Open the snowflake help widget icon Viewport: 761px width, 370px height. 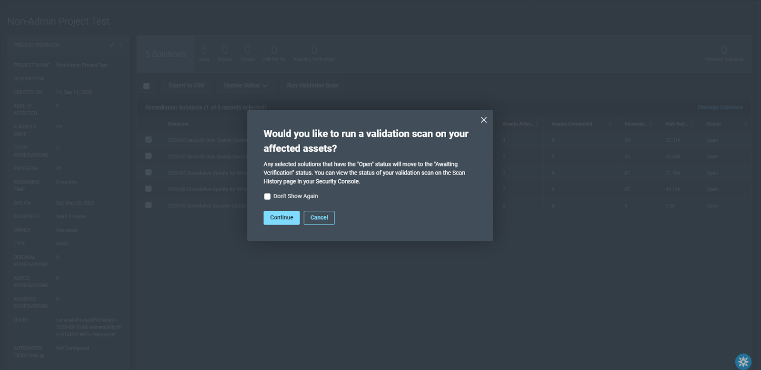pyautogui.click(x=743, y=361)
